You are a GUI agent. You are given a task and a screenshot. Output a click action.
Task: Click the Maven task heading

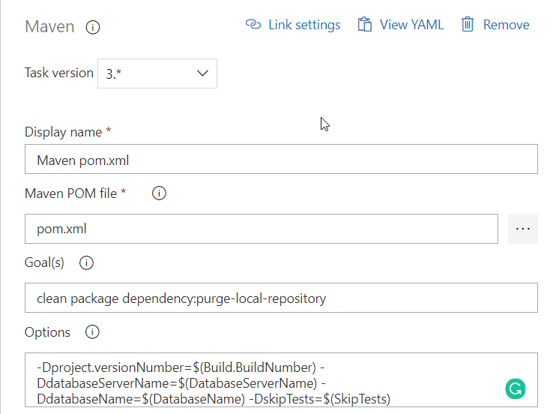tap(49, 27)
